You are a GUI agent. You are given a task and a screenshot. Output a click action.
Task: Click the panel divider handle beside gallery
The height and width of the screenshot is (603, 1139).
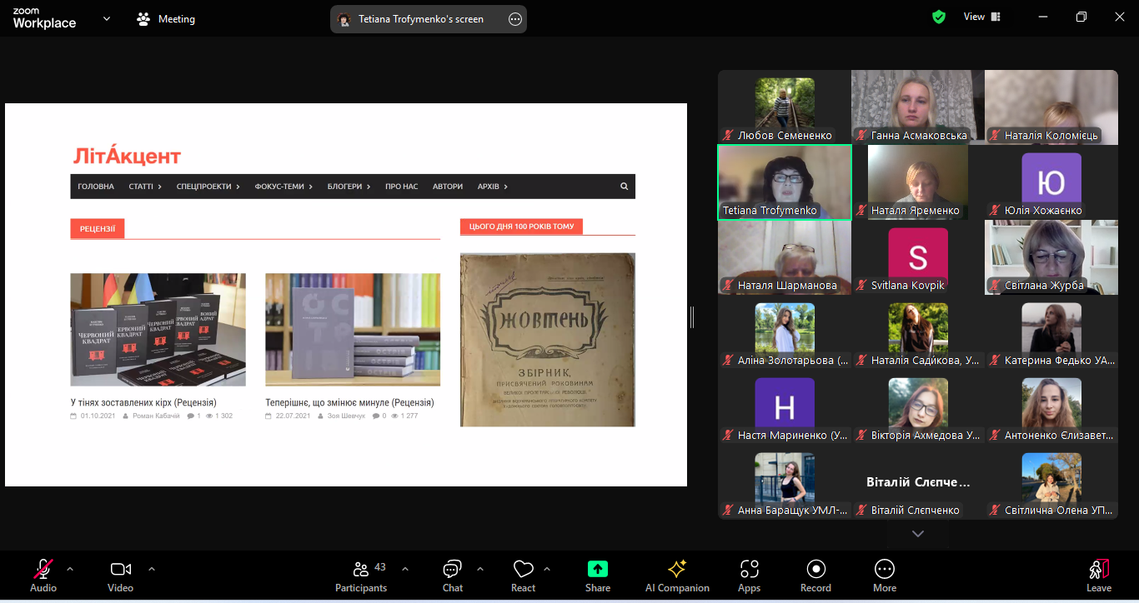point(692,317)
